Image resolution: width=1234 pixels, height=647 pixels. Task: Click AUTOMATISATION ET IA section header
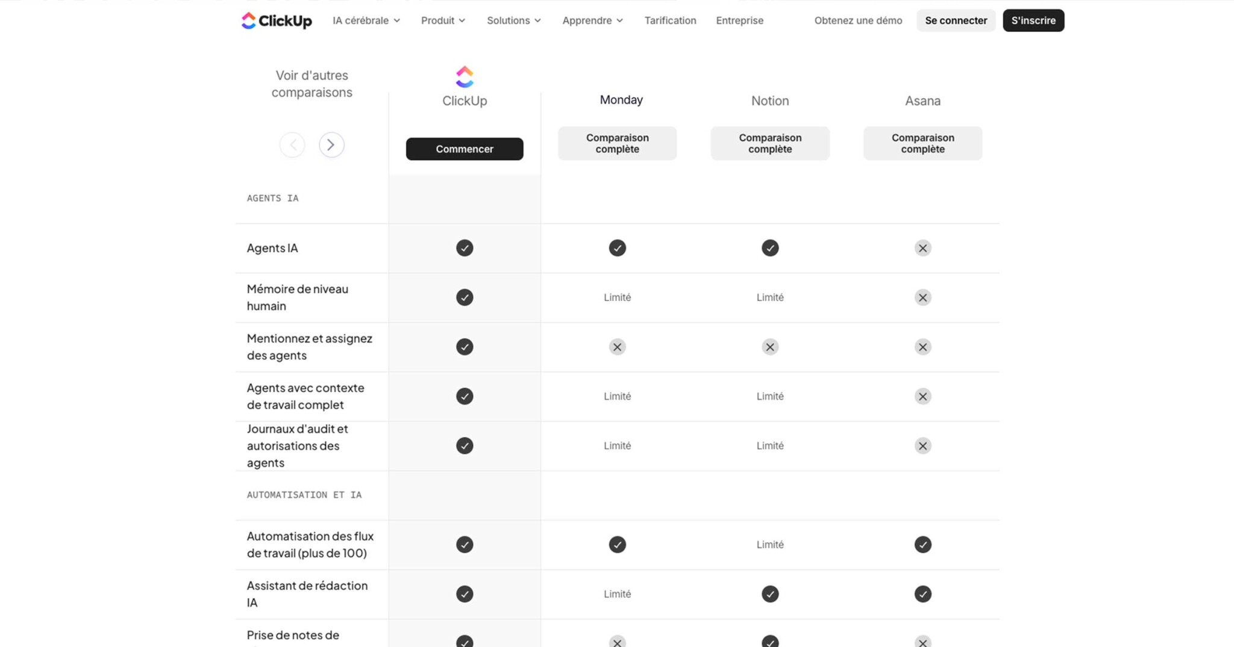click(x=304, y=495)
